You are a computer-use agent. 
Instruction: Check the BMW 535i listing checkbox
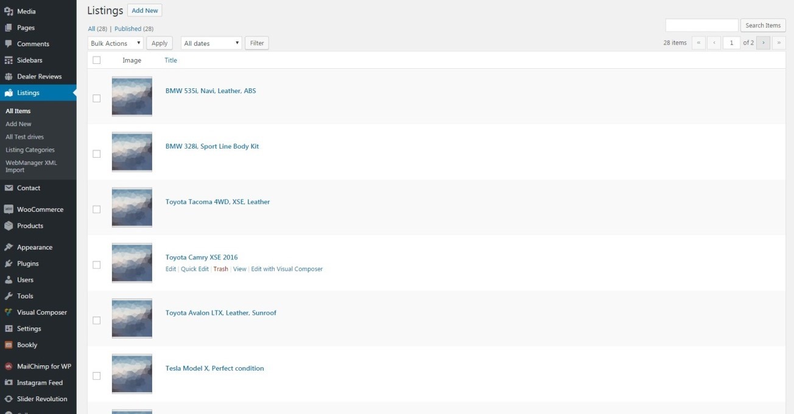pos(96,99)
